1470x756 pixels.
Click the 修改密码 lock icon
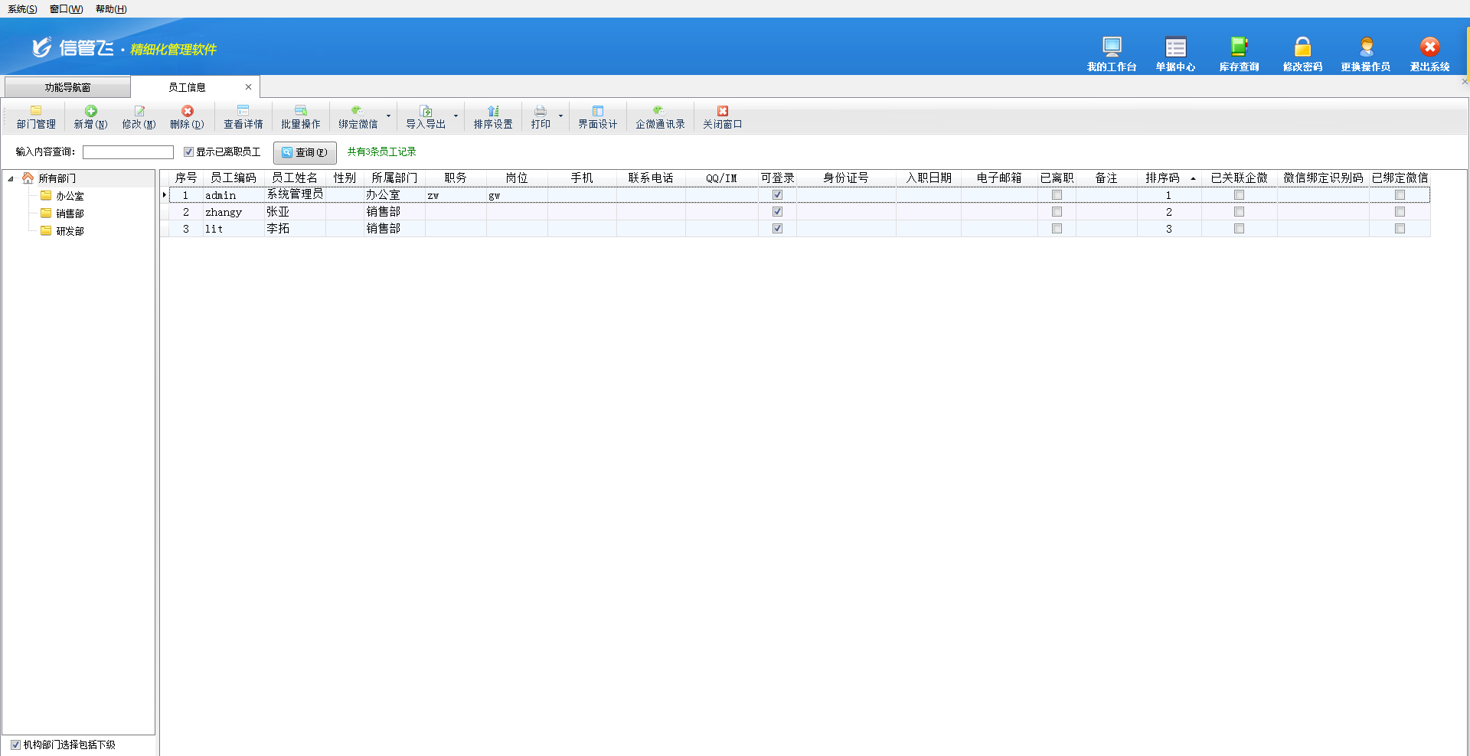1302,47
